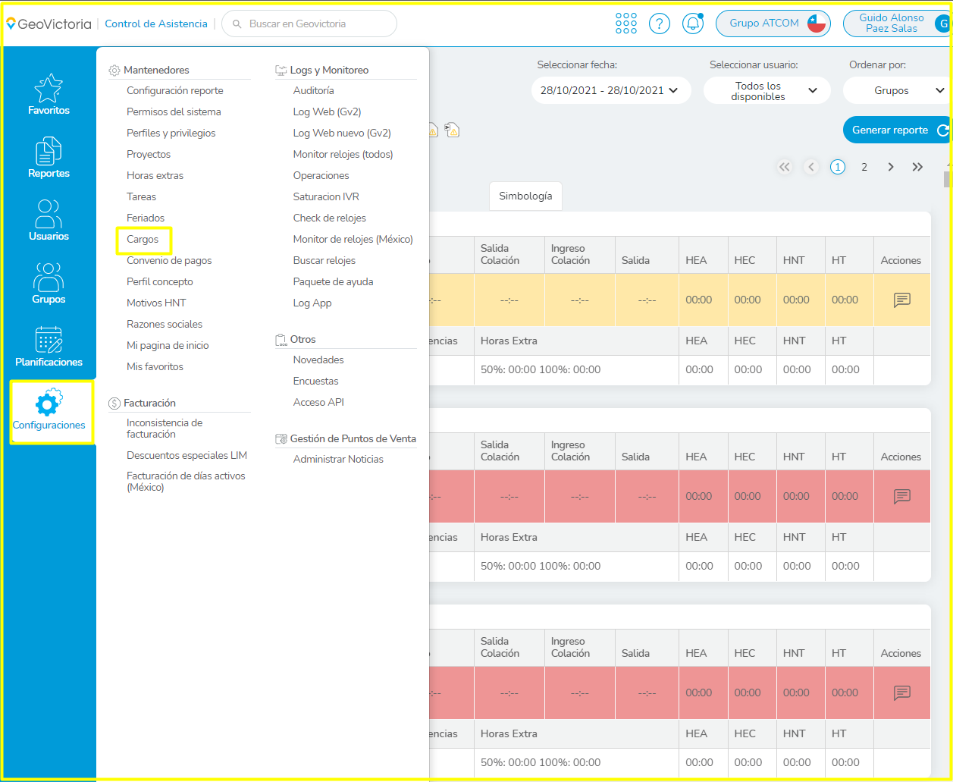
Task: Click the Configuraciones gear icon
Action: click(x=50, y=404)
